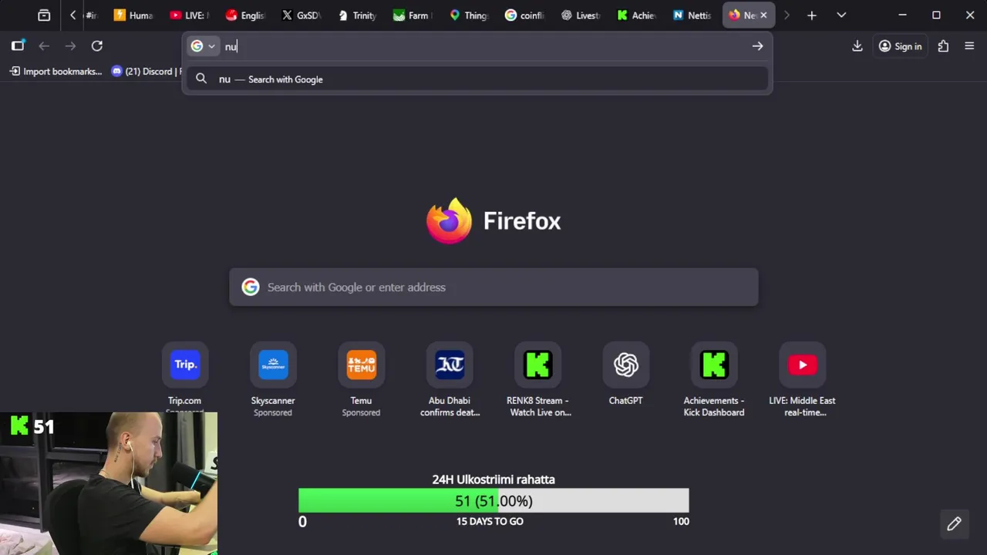The image size is (987, 555).
Task: Open a new tab with plus button
Action: pyautogui.click(x=811, y=15)
